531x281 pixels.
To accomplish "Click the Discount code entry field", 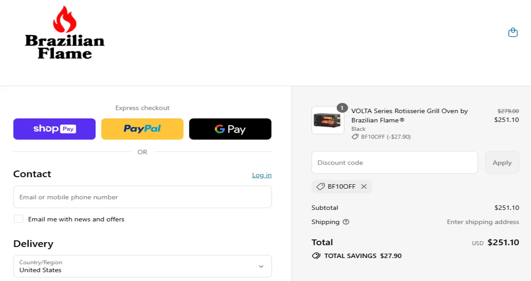I will [395, 162].
